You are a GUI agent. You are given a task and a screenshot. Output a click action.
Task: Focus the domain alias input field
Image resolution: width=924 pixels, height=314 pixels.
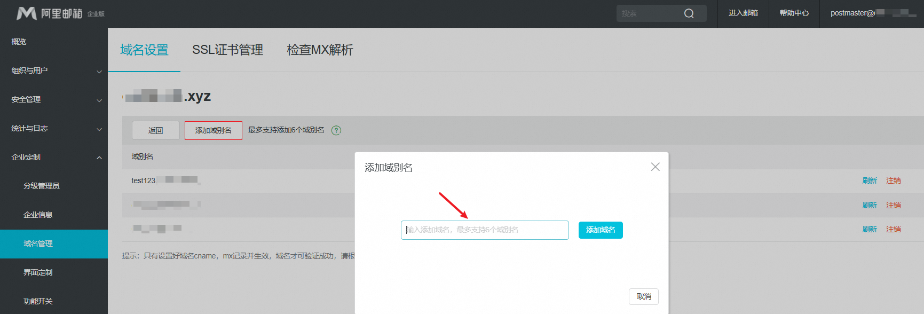pos(484,230)
